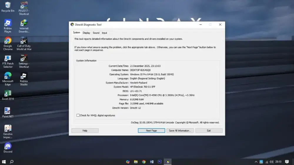Switch to the Input tab

[104, 33]
